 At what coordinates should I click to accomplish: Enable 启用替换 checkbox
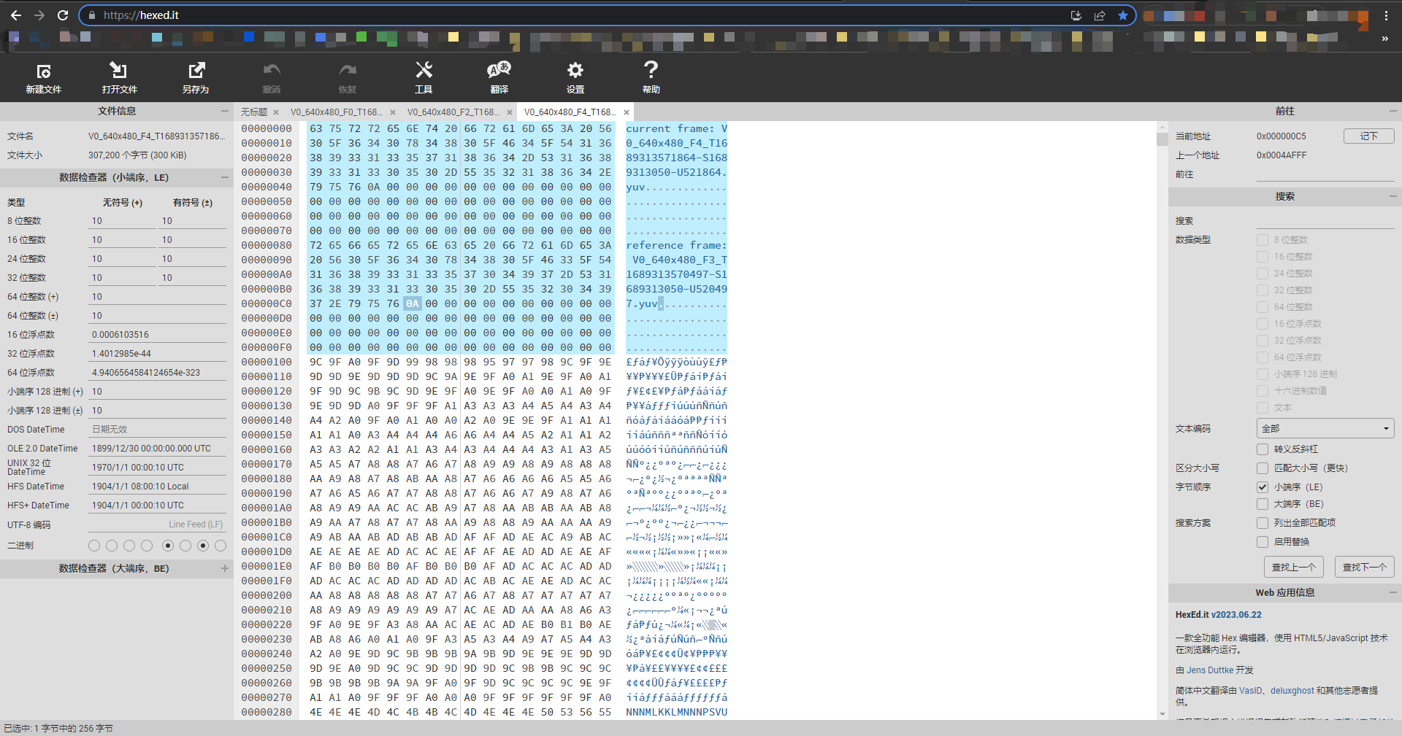pos(1263,542)
